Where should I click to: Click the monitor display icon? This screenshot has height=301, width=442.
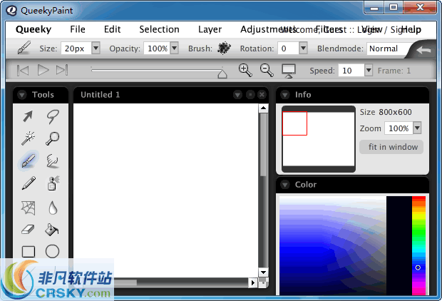[x=289, y=71]
